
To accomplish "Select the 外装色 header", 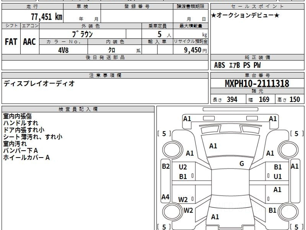I will pos(91,26).
